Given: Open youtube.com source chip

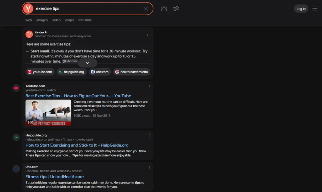Looking at the screenshot, I should [x=40, y=72].
